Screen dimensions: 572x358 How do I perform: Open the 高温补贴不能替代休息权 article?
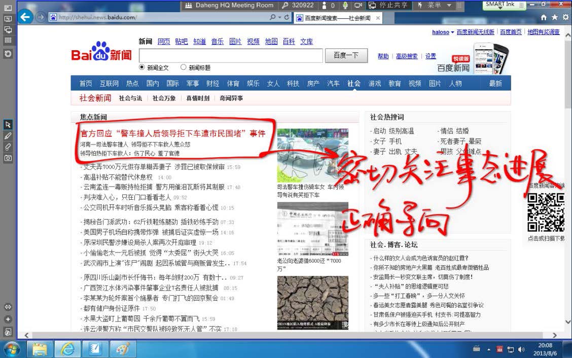pos(118,177)
